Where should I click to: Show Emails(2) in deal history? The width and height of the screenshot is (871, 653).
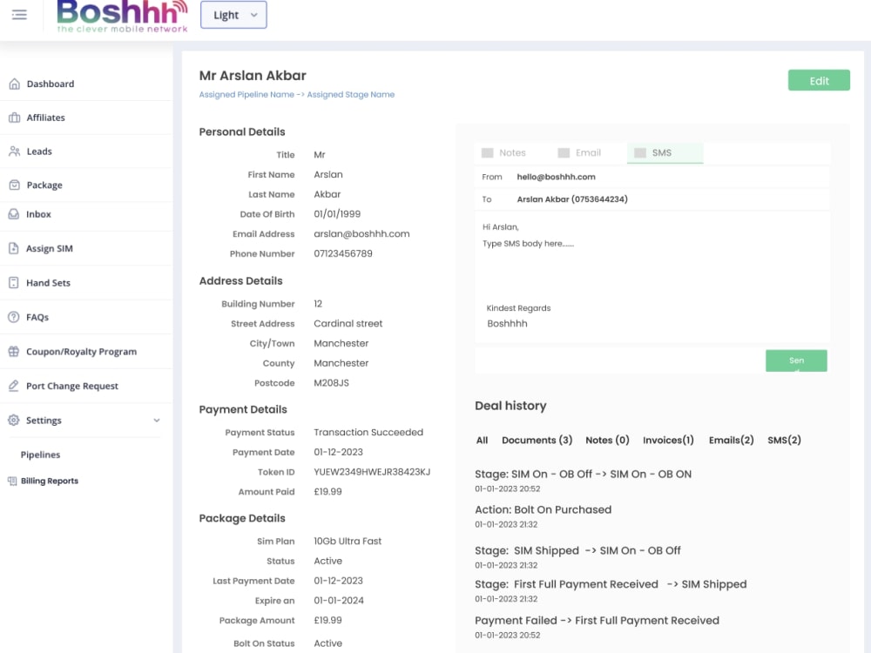731,441
